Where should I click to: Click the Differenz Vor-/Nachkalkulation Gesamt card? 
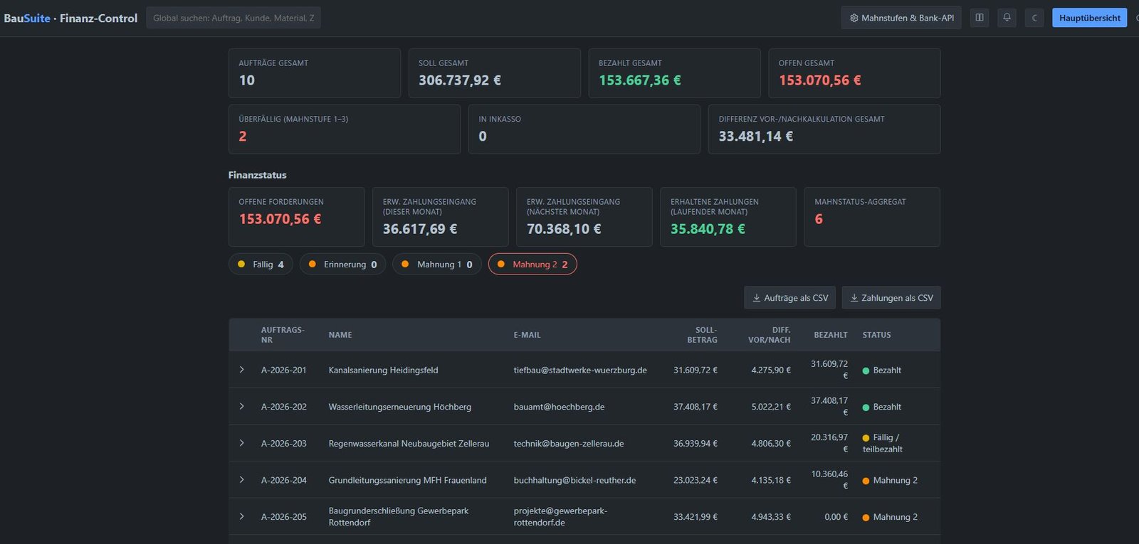click(x=824, y=129)
